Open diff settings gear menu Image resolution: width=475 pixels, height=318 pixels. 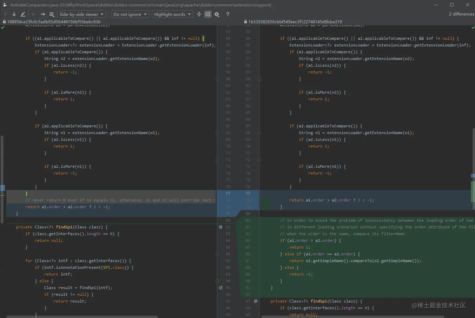coord(217,14)
